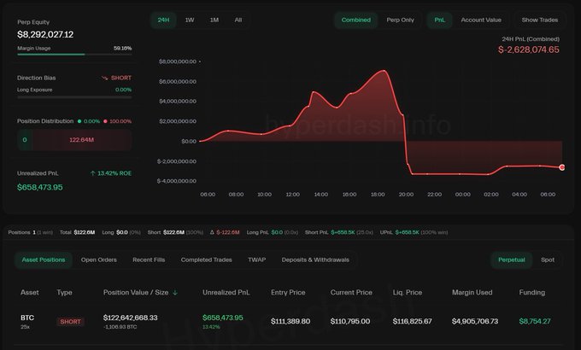Open the Deposits & Withdrawals tab

(315, 260)
